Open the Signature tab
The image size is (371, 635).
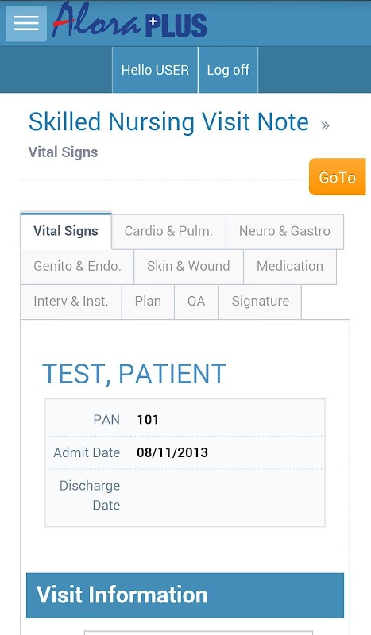click(x=261, y=302)
